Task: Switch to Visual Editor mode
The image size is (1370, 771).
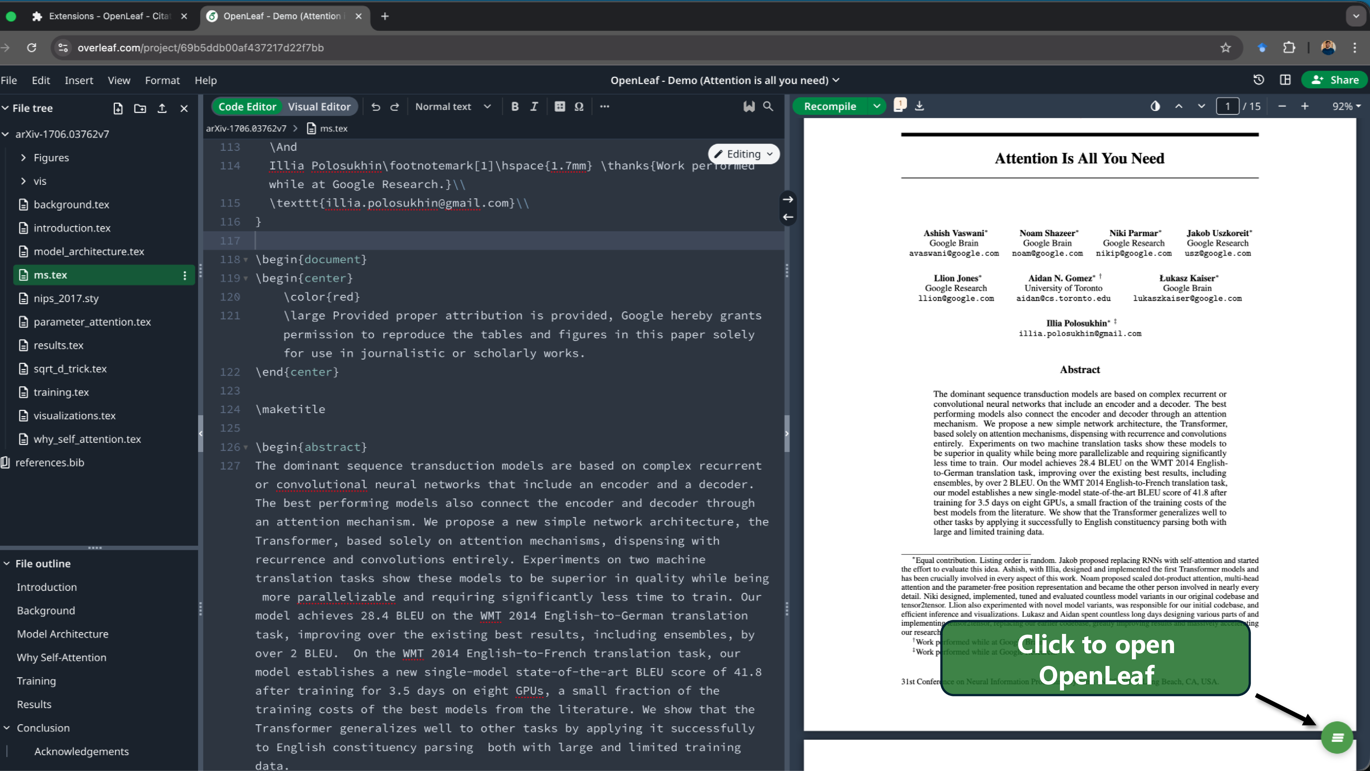Action: (319, 107)
